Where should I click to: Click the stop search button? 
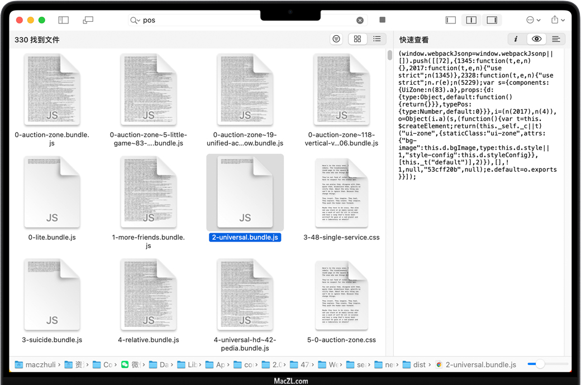click(x=382, y=20)
